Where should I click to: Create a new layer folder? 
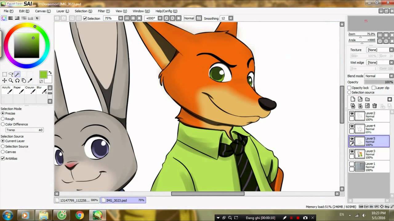point(367,99)
